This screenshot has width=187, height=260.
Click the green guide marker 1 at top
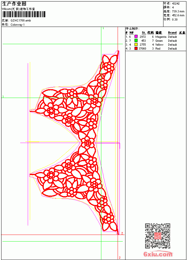click(103, 28)
